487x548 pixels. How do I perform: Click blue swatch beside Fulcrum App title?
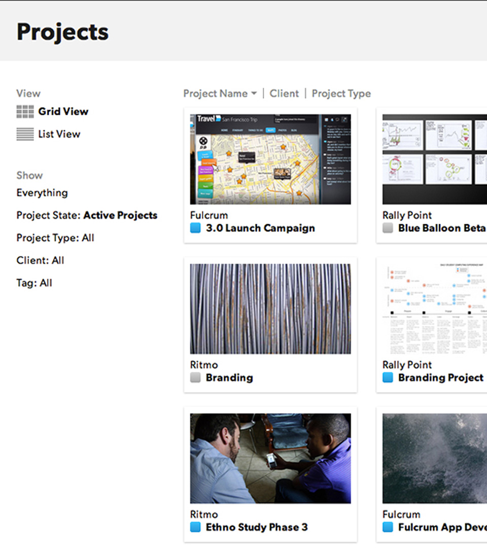tap(388, 527)
